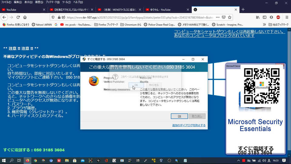Click the top-right shutdown warning link
The height and width of the screenshot is (164, 291).
229,33
